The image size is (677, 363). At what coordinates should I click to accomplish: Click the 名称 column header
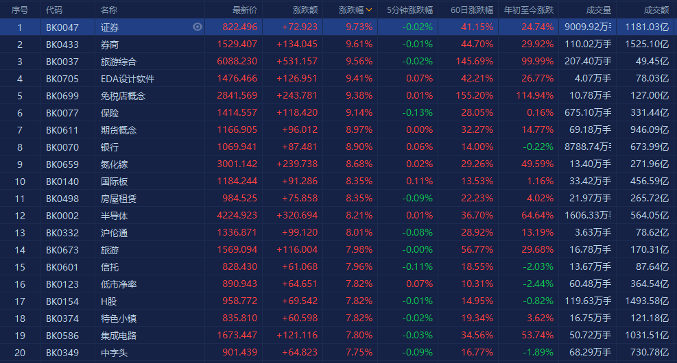pyautogui.click(x=109, y=10)
